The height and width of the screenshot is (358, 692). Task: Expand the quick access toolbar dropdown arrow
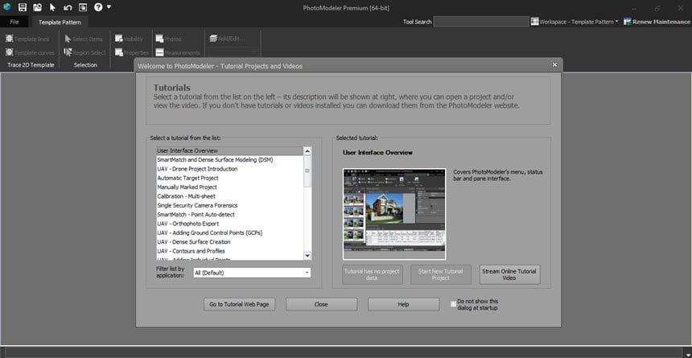[x=109, y=7]
